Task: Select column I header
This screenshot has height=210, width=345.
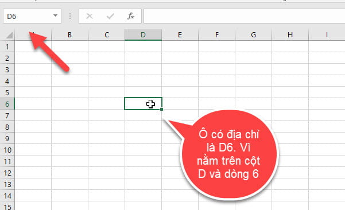Action: (327, 35)
